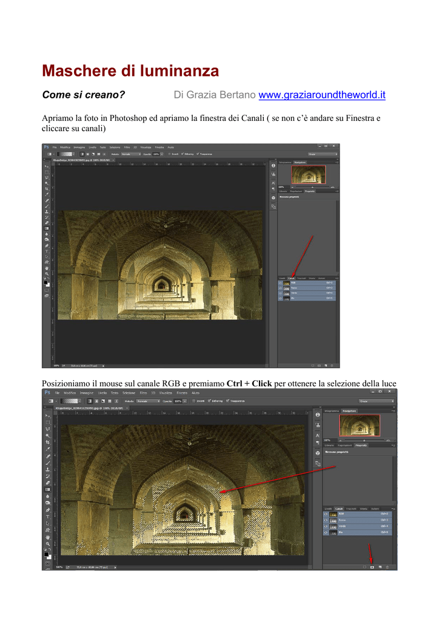Image resolution: width=439 pixels, height=622 pixels.
Task: Select the Brush tool in lower screenshot
Action: point(48,463)
